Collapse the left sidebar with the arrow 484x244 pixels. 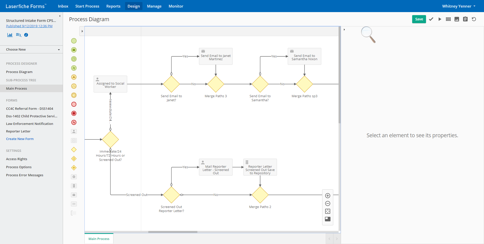(x=60, y=16)
